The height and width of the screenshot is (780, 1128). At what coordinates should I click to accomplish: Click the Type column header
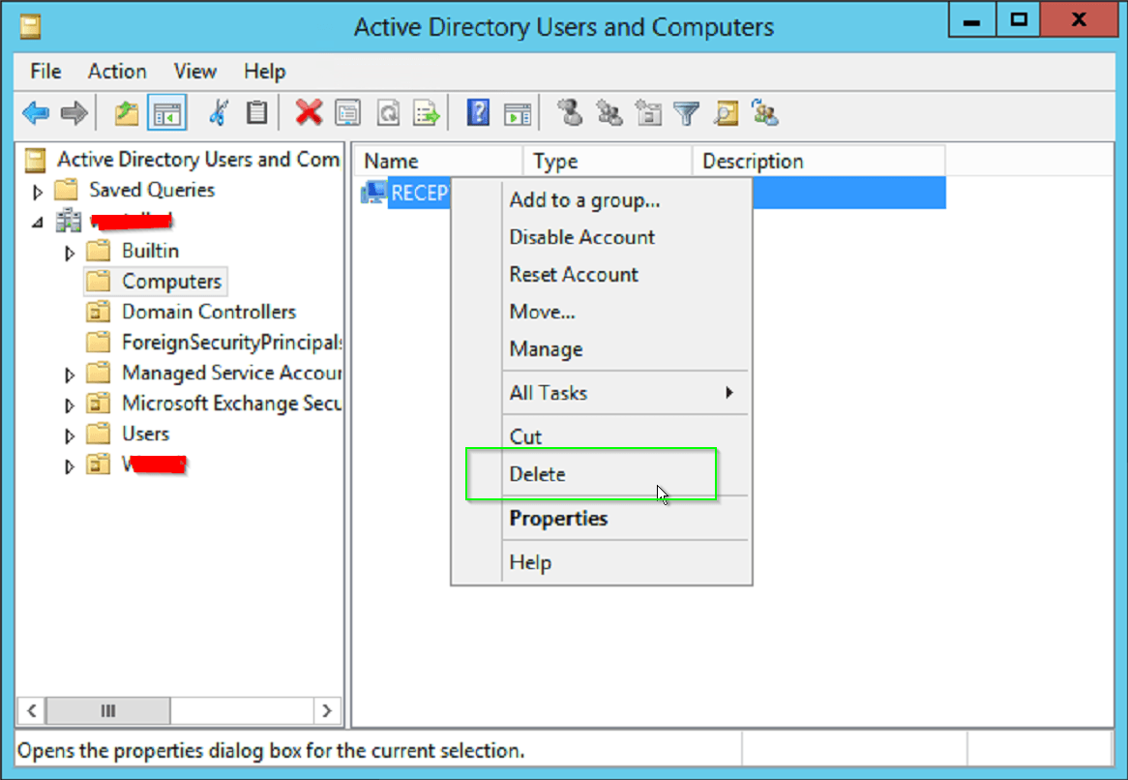[555, 162]
